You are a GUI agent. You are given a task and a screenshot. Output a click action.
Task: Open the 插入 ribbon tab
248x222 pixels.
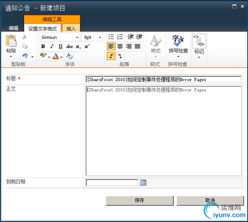tap(71, 28)
